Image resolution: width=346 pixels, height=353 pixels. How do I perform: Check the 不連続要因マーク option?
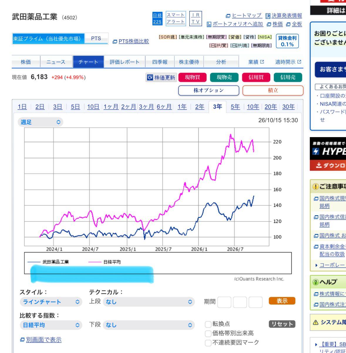[x=208, y=342]
